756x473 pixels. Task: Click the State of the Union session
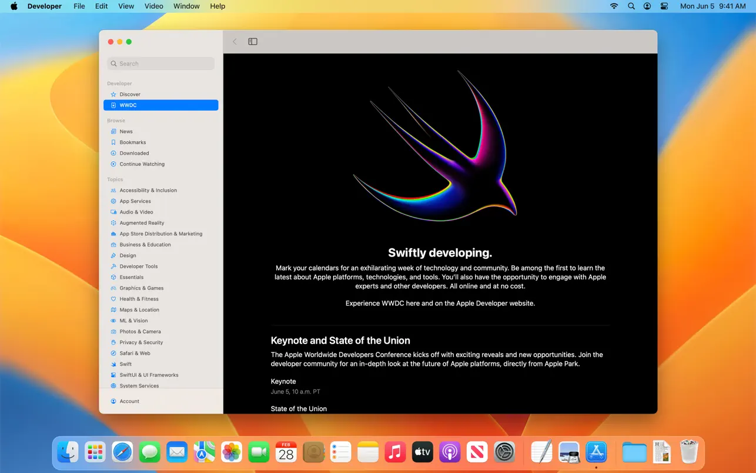click(x=299, y=408)
